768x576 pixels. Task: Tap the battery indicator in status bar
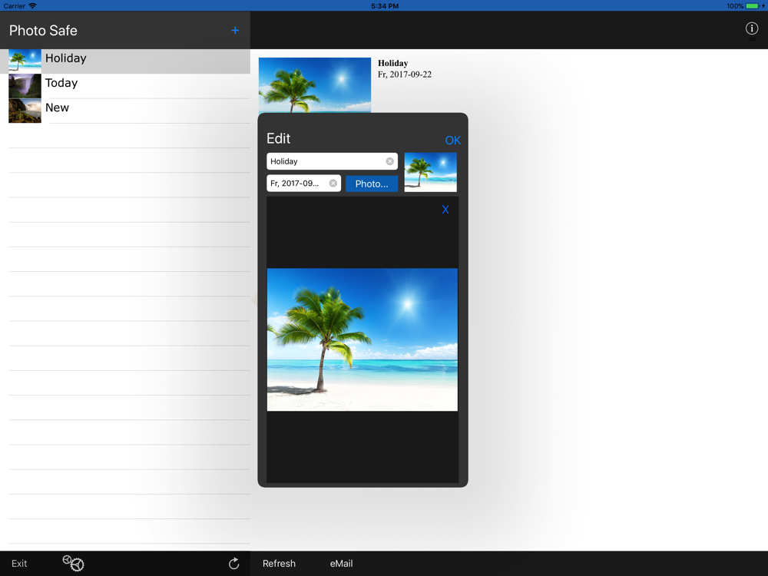(753, 6)
